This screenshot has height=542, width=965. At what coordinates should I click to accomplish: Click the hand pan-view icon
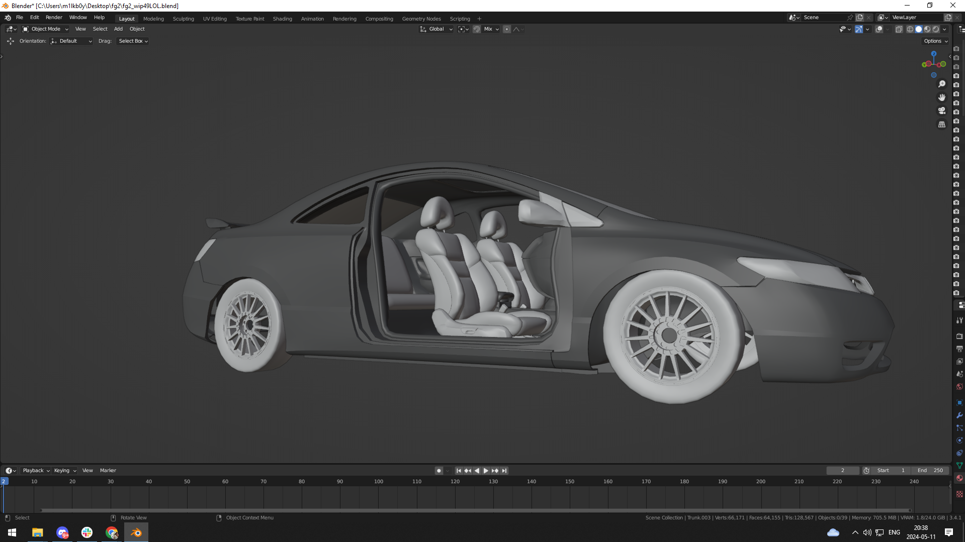(942, 97)
